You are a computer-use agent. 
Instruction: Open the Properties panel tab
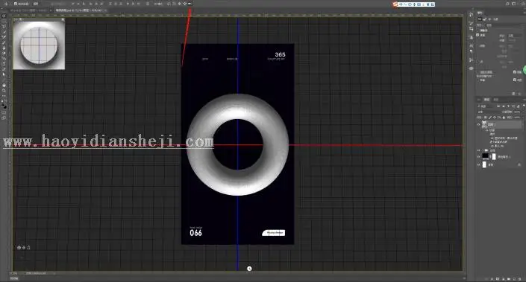[x=480, y=13]
